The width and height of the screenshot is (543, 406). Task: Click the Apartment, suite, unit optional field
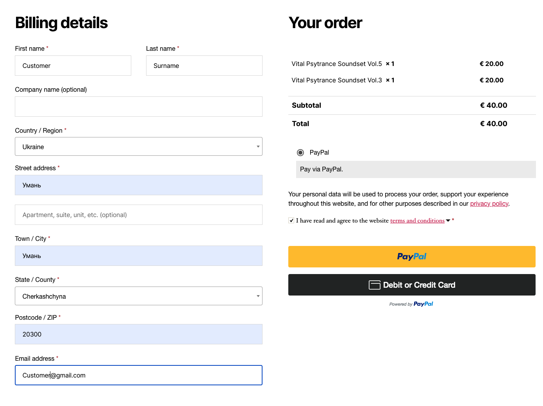point(139,215)
